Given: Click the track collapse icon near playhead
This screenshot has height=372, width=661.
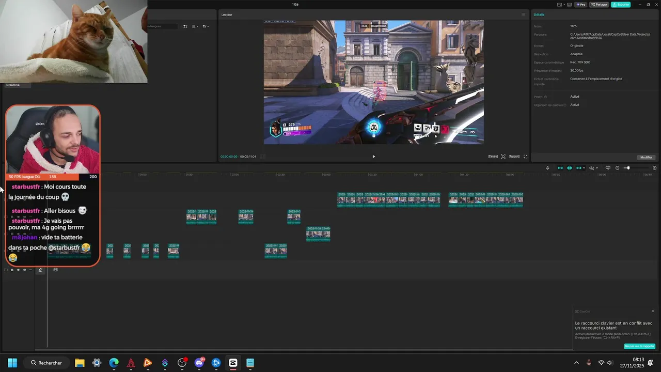Looking at the screenshot, I should (55, 270).
